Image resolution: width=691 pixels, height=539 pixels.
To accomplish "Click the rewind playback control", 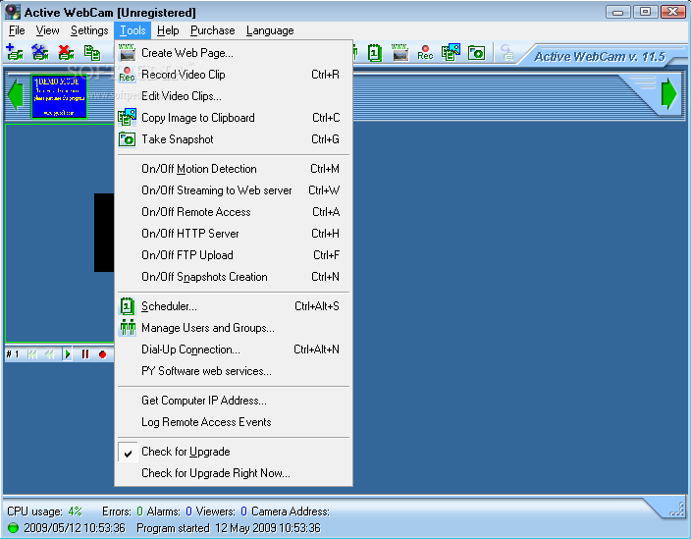I will pos(49,354).
